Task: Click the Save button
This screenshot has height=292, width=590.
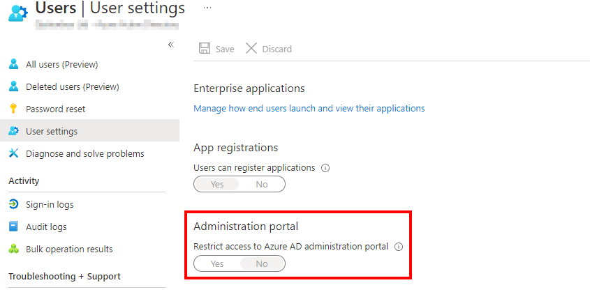Action: click(216, 49)
